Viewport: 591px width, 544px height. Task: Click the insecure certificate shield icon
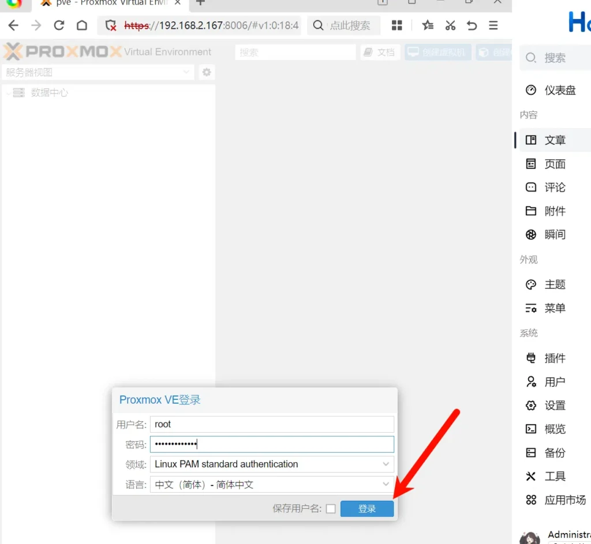(x=111, y=25)
